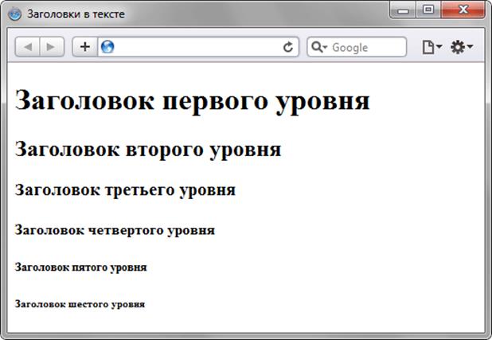The height and width of the screenshot is (340, 492).
Task: Maximize the browser window
Action: (428, 10)
